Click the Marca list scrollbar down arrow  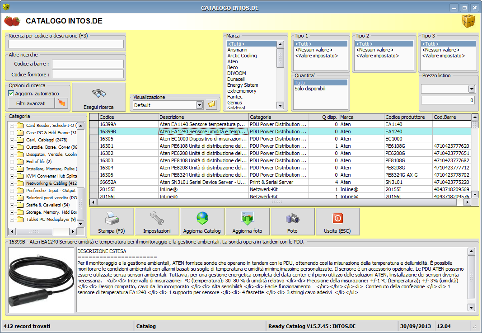(x=280, y=105)
